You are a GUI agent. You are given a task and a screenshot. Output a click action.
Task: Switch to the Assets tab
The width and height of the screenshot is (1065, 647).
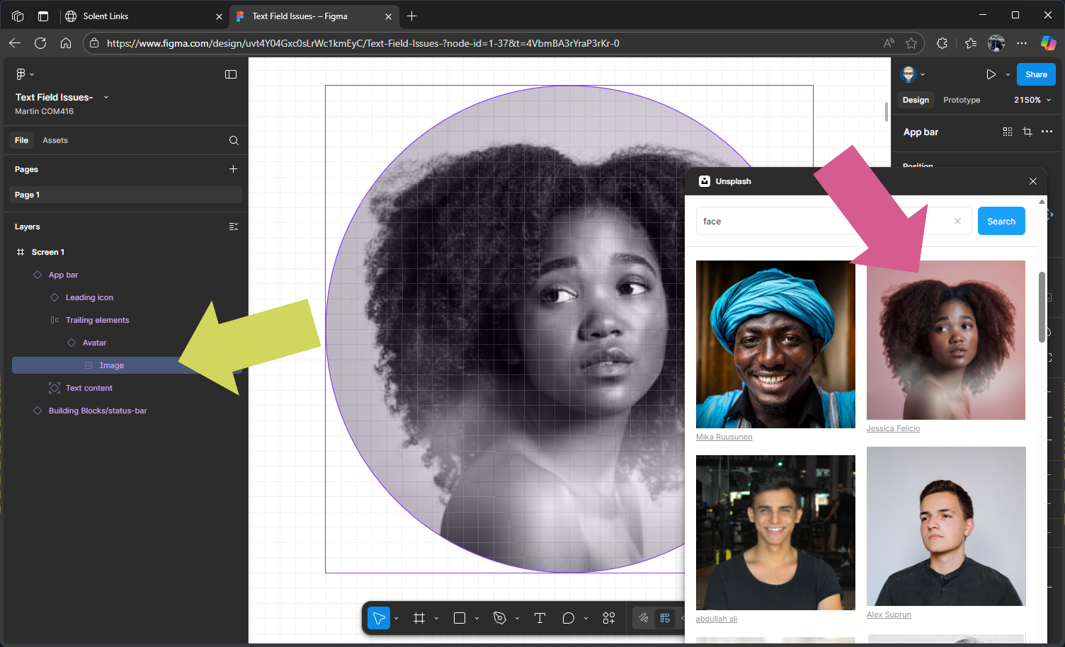55,140
